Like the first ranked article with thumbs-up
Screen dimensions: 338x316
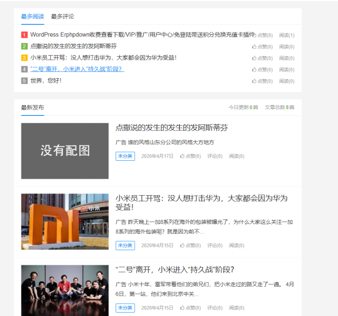262,35
